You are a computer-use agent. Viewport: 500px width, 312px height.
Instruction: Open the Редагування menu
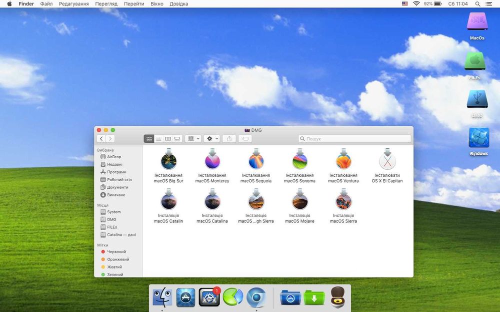pos(73,4)
